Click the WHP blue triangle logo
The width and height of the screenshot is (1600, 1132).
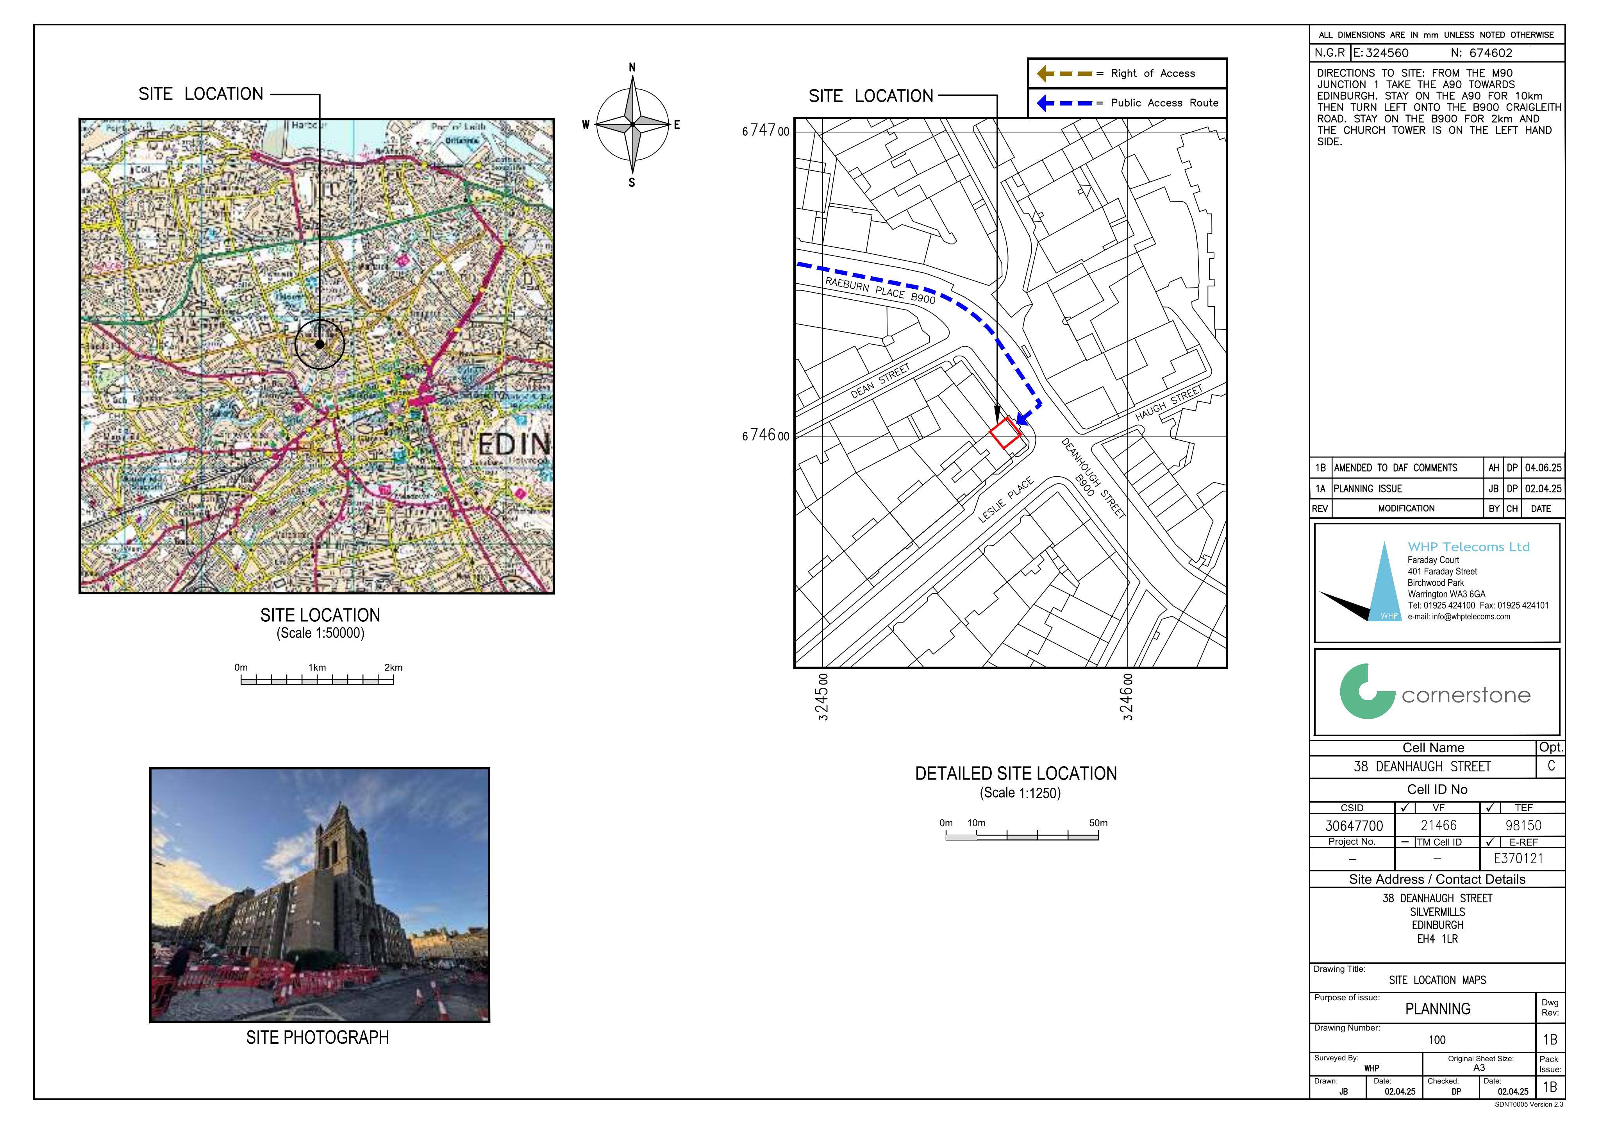(x=1384, y=581)
